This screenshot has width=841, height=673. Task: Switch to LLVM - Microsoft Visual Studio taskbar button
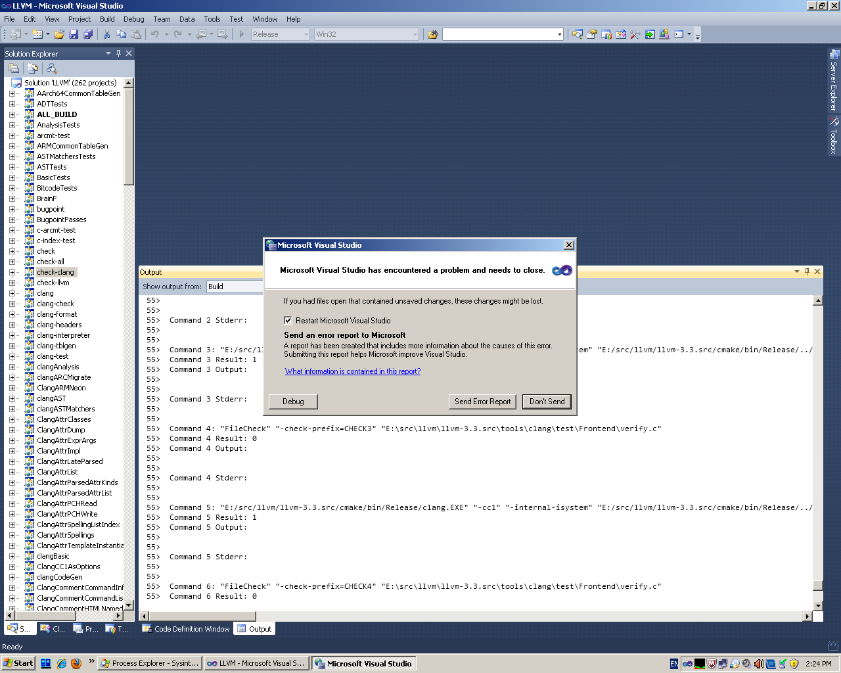[256, 663]
